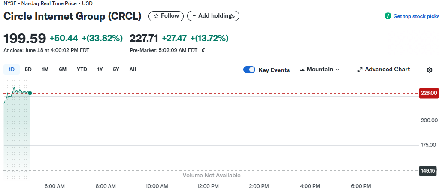This screenshot has width=439, height=194.
Task: Click the plus icon in Add holdings
Action: pyautogui.click(x=194, y=16)
